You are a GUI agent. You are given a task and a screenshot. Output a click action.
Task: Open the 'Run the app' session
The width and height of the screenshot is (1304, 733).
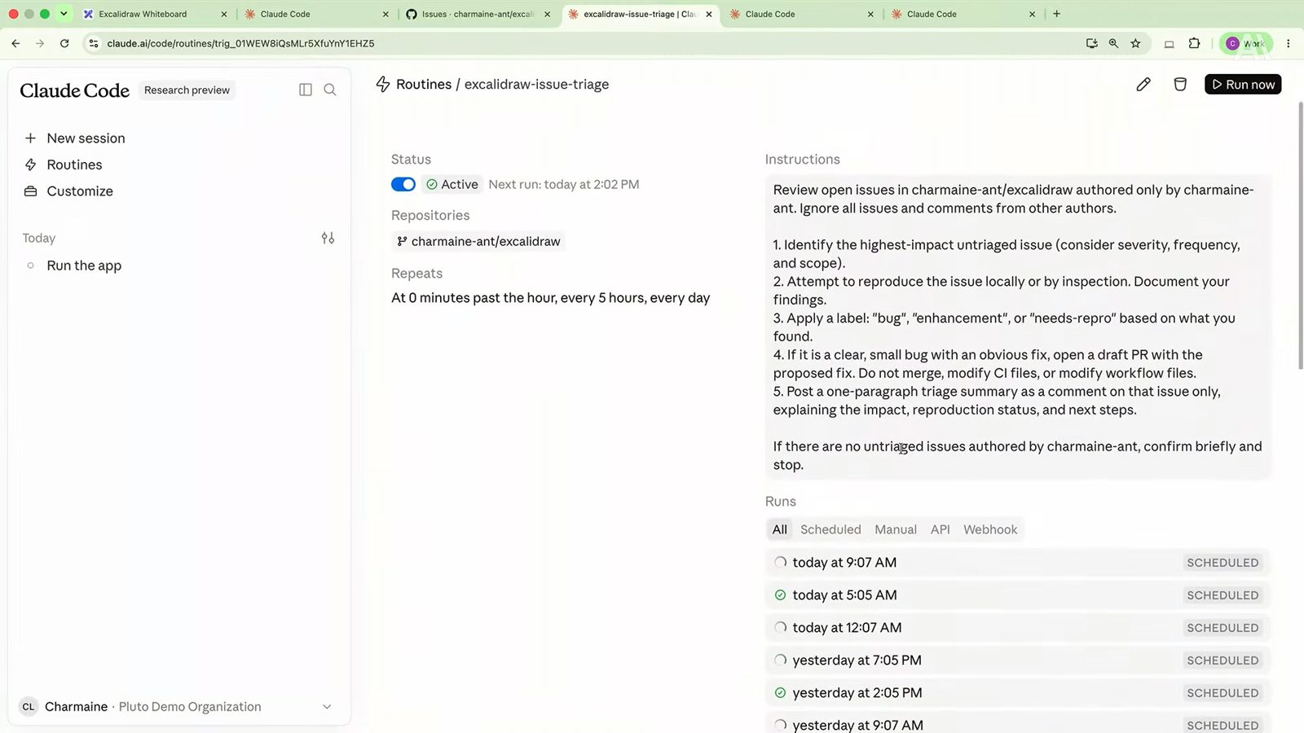coord(84,266)
